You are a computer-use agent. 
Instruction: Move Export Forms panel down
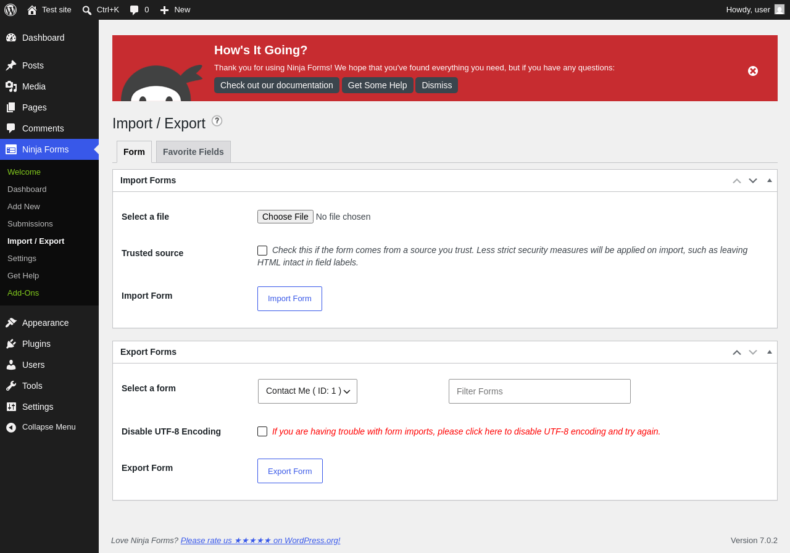click(753, 352)
